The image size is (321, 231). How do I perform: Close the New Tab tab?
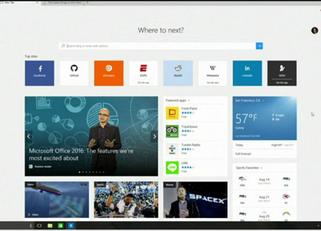click(x=37, y=3)
